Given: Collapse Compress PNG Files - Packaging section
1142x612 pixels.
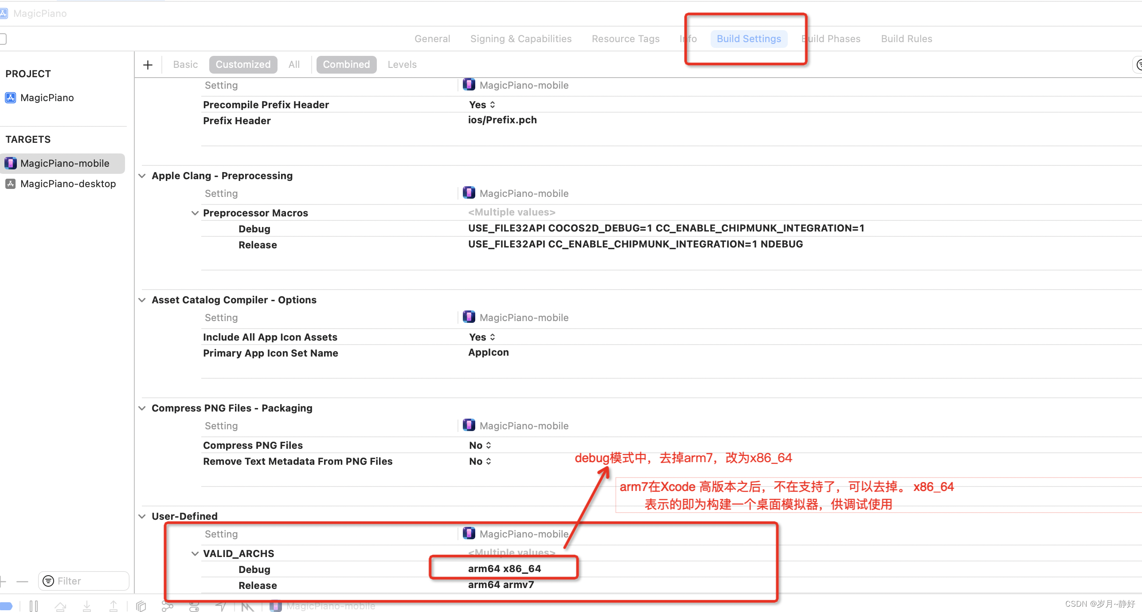Looking at the screenshot, I should pos(142,408).
